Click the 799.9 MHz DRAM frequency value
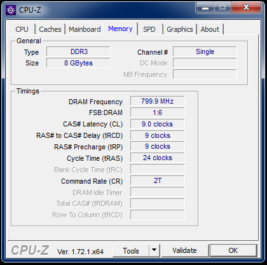267x265 pixels. pyautogui.click(x=158, y=101)
